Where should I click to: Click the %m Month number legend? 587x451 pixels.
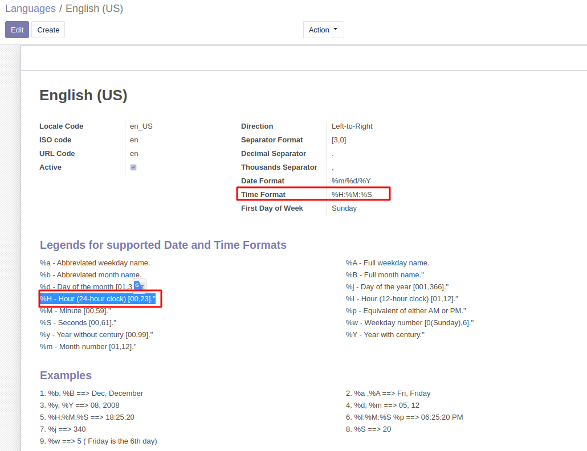pyautogui.click(x=88, y=347)
